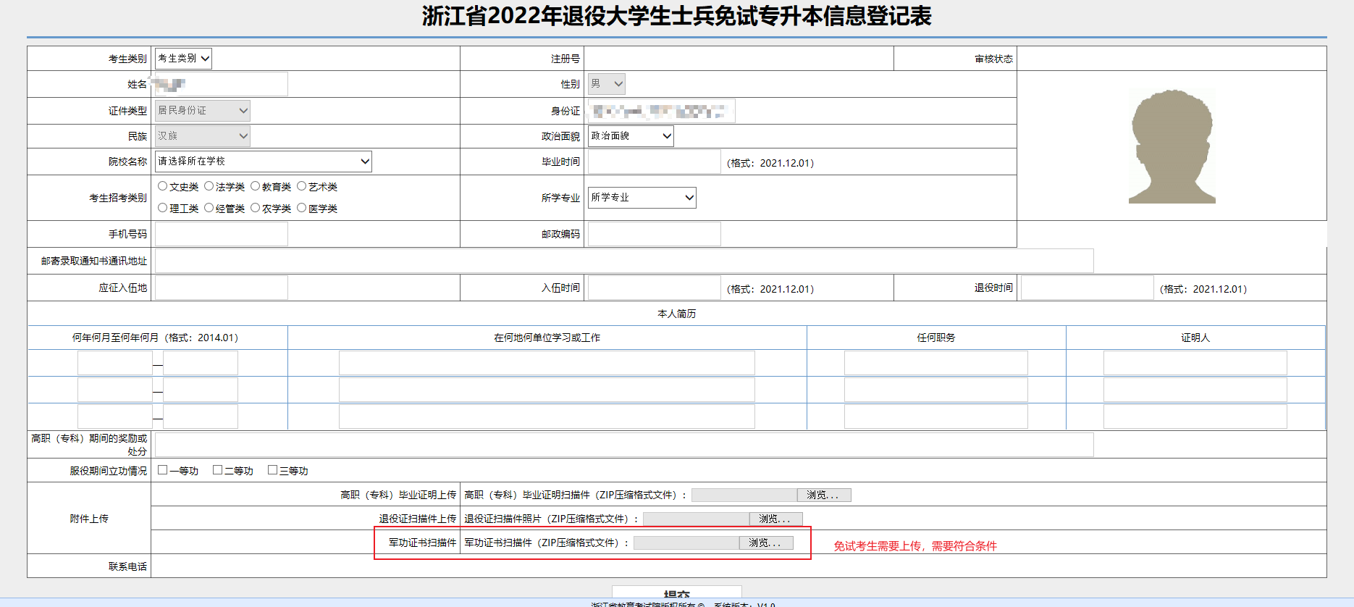Screen dimensions: 1354x607
Task: Open the 考生类别 dropdown
Action: 183,59
